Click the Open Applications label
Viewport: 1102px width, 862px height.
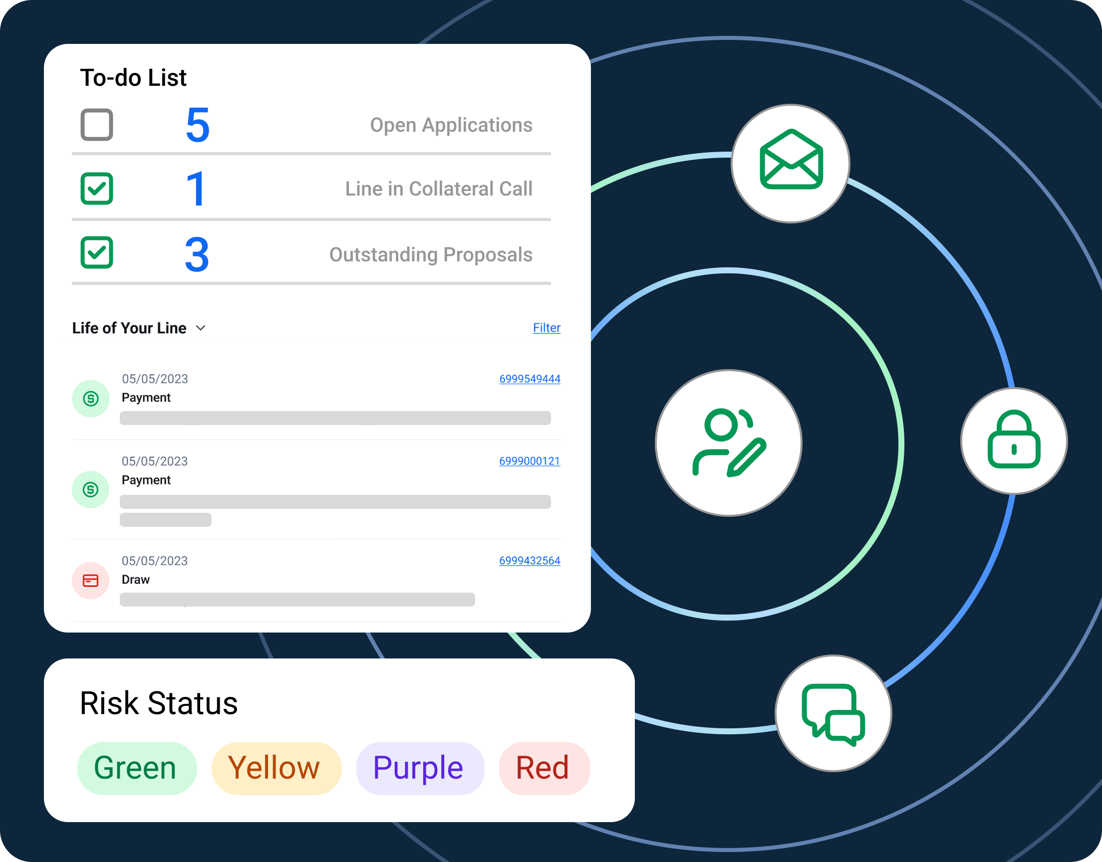pos(451,125)
